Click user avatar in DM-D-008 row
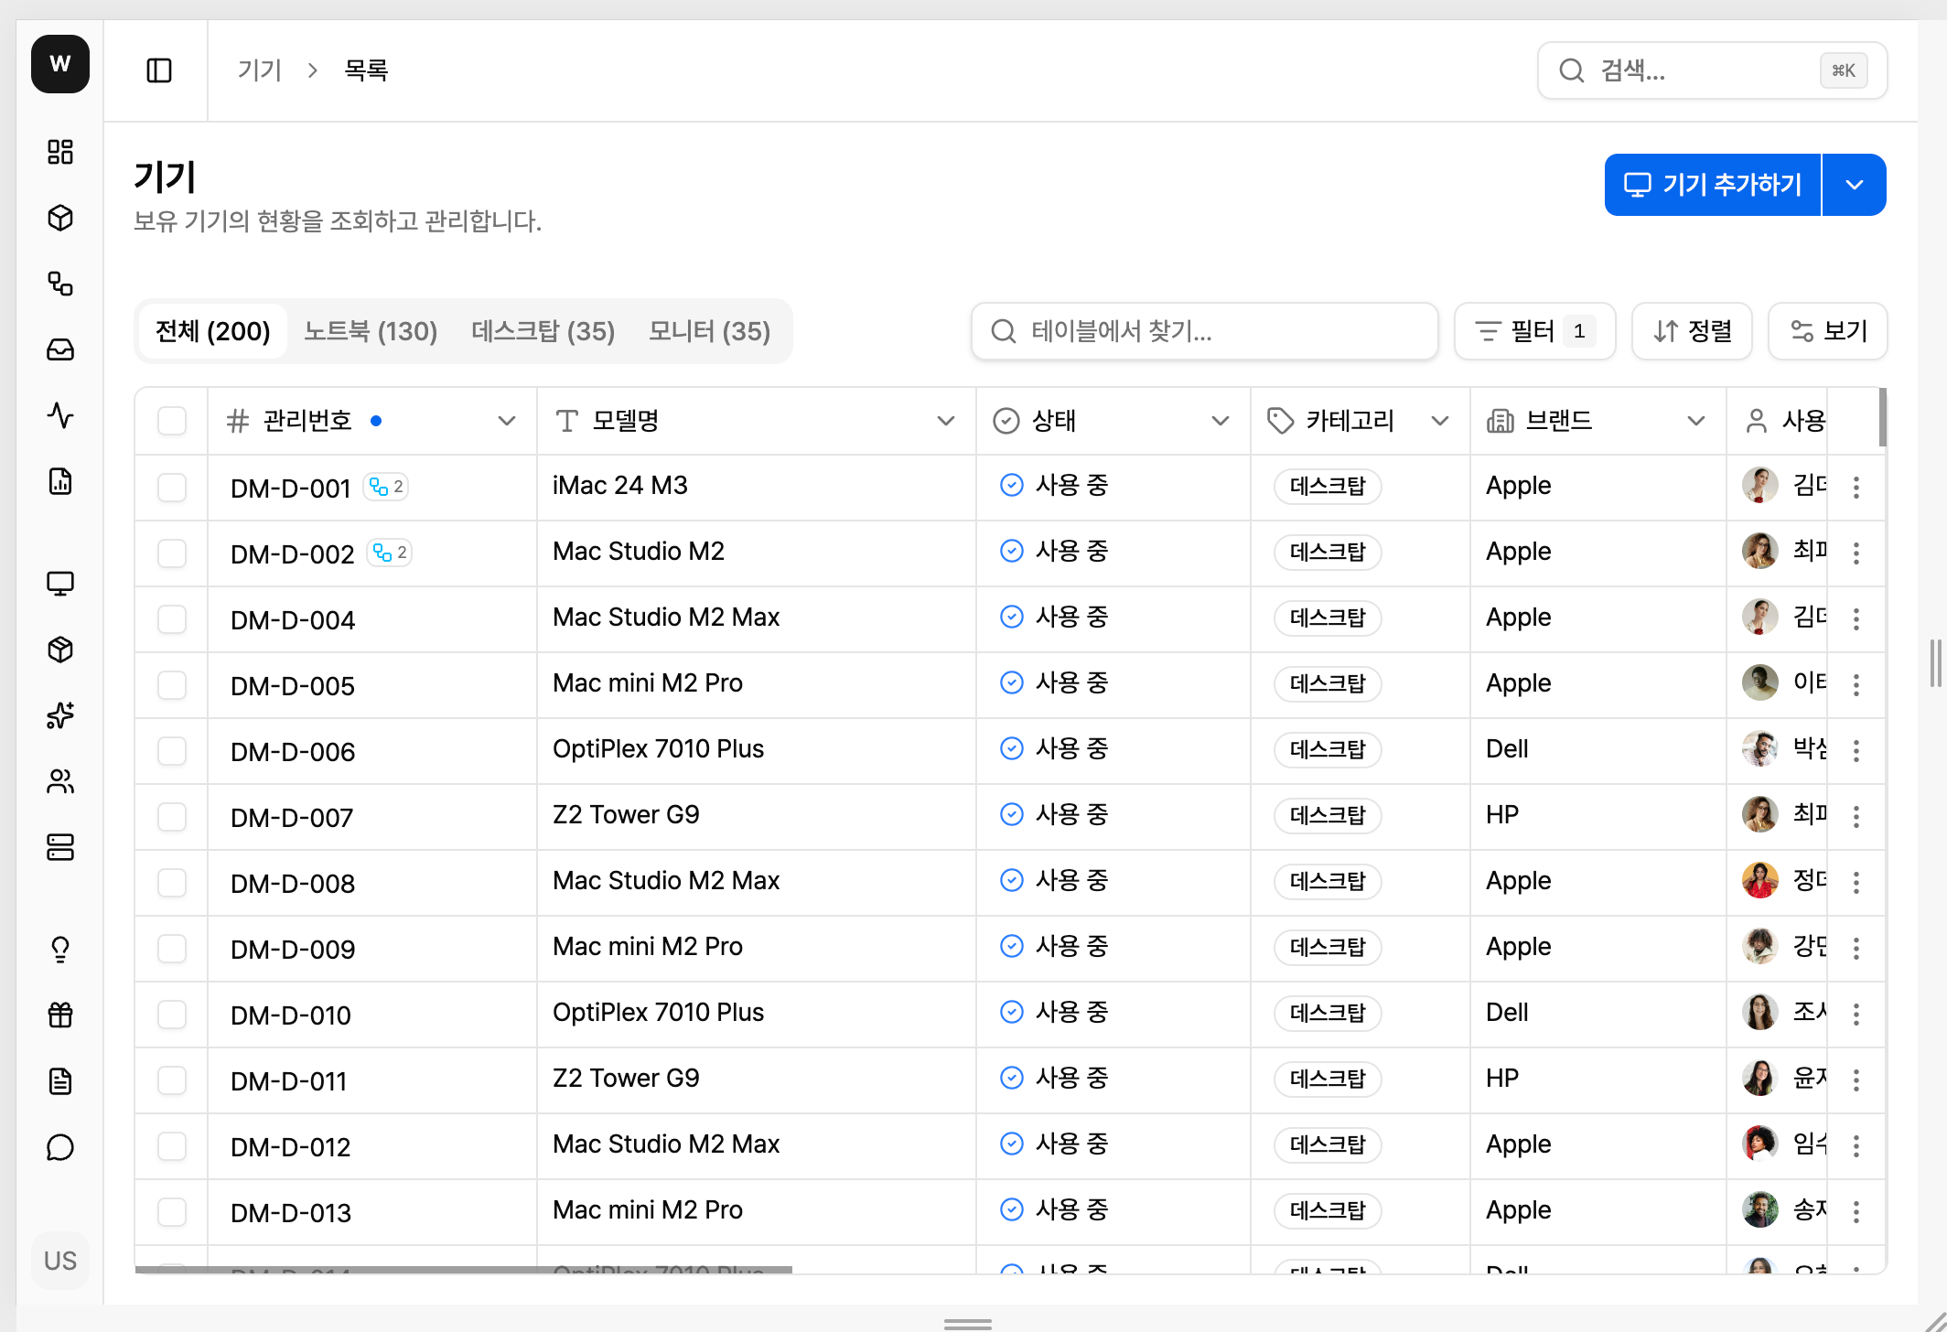 pos(1760,881)
